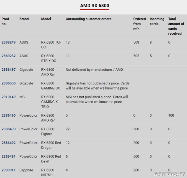Click Outstanding customer orders column header
The image size is (187, 178).
(88, 19)
